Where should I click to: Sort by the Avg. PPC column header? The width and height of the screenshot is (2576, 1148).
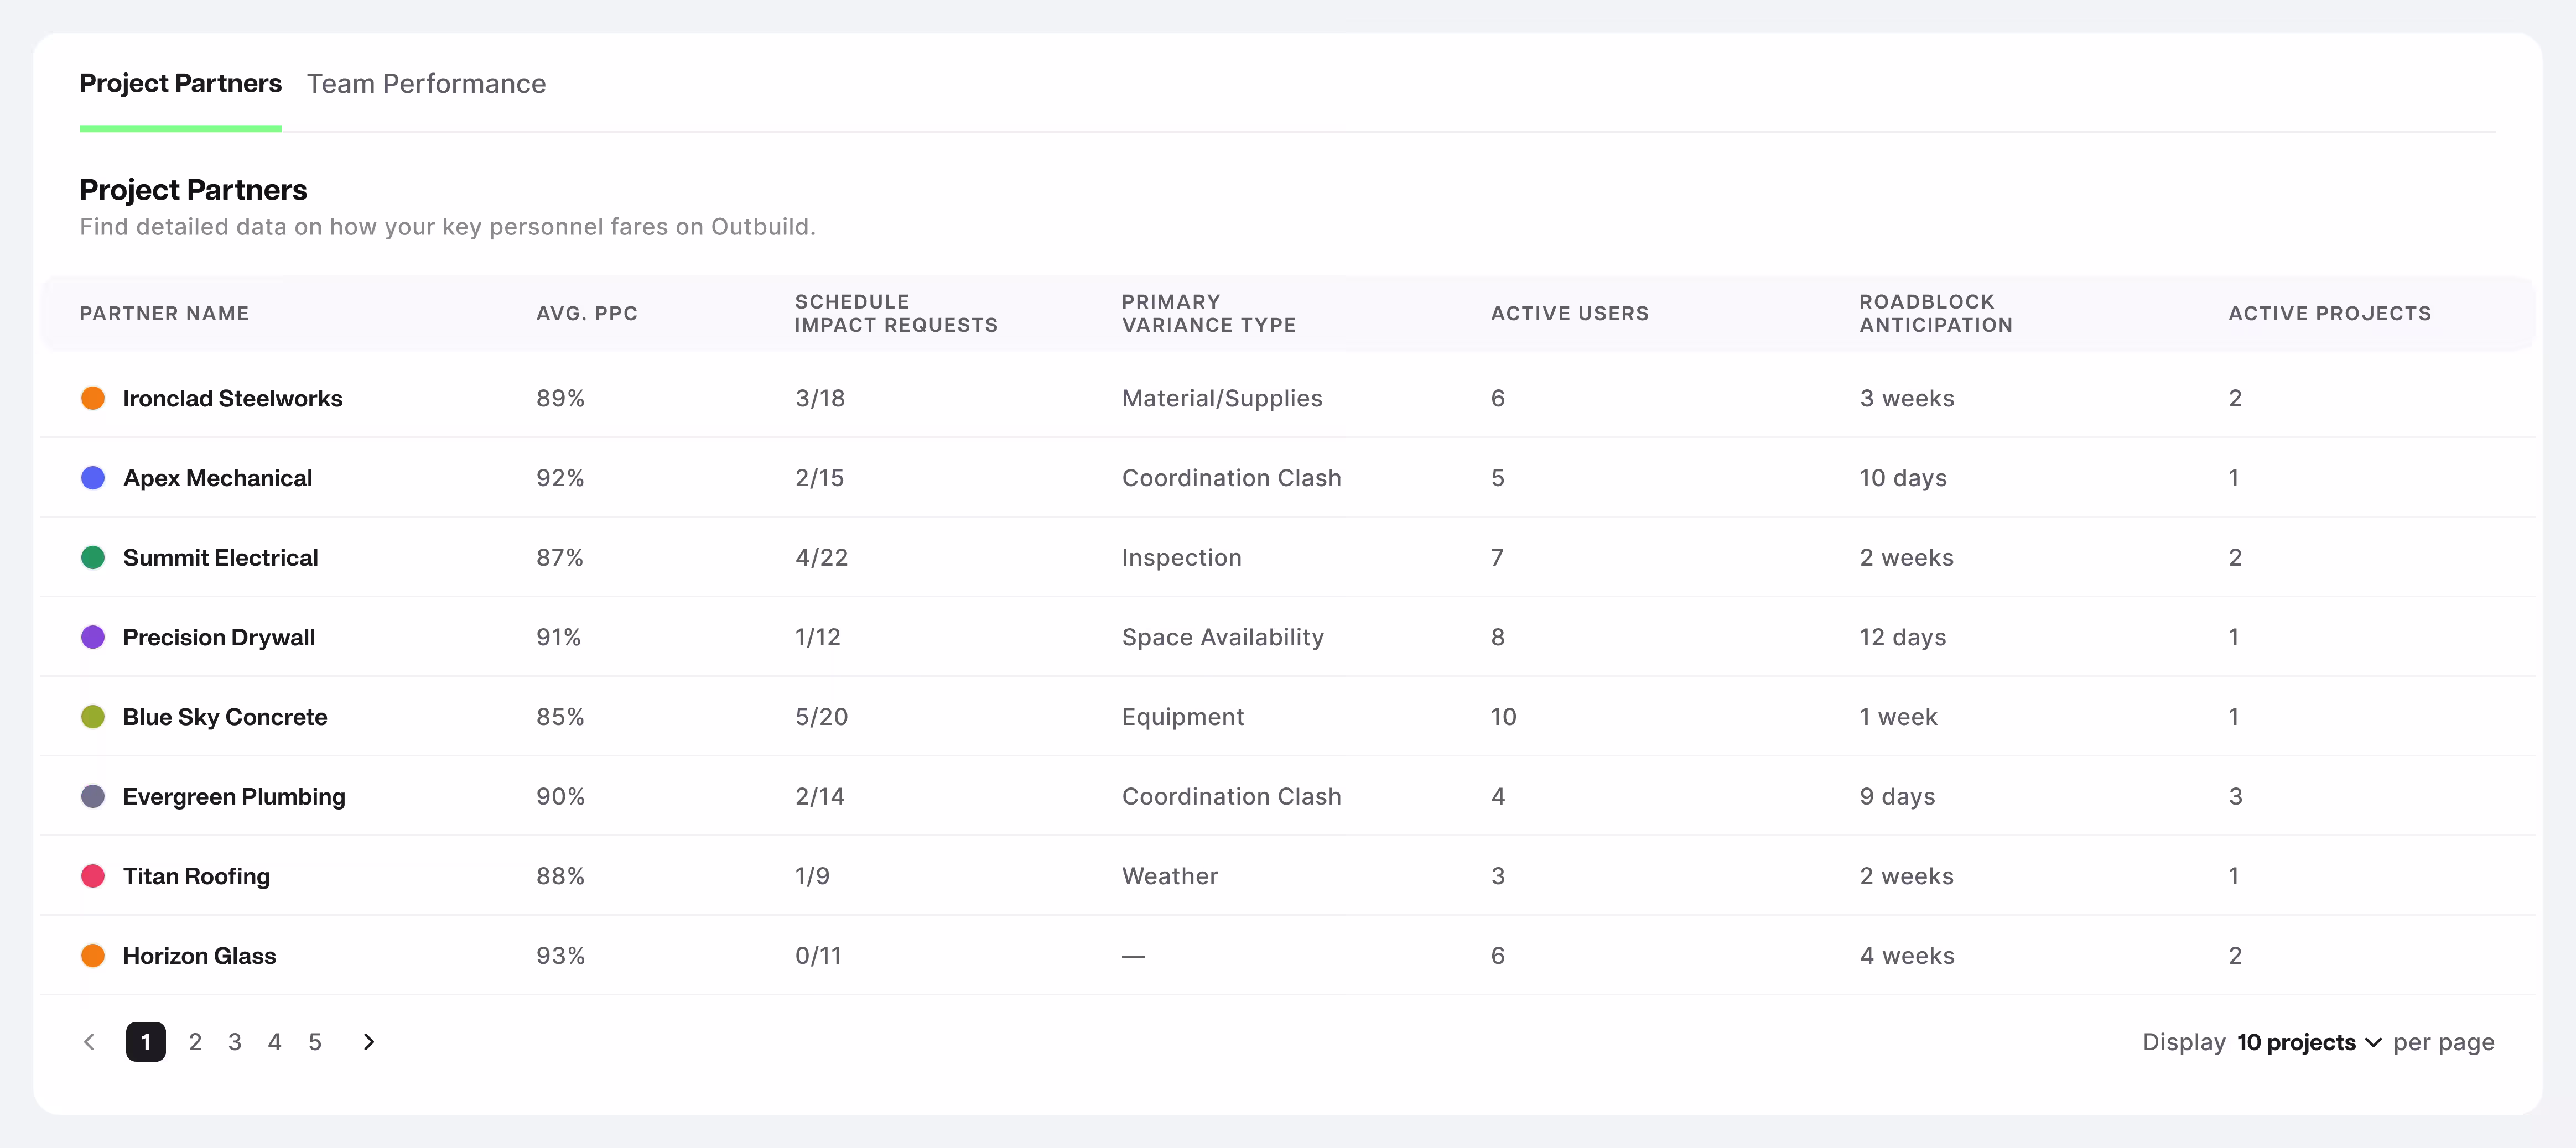(x=586, y=314)
